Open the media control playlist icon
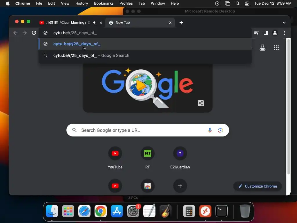297x223 pixels. (x=256, y=33)
